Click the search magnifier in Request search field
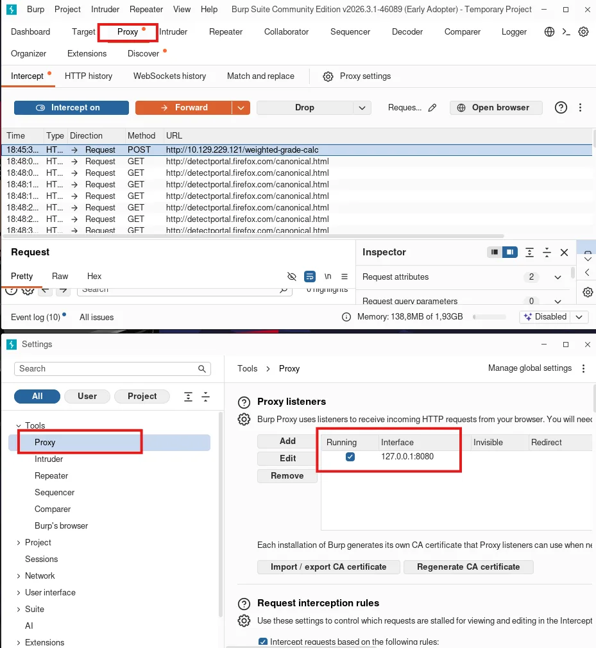 284,290
